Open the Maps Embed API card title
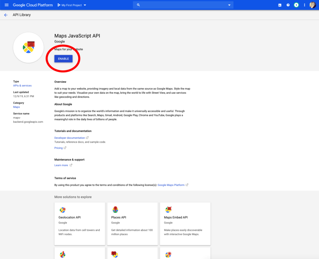 176,217
